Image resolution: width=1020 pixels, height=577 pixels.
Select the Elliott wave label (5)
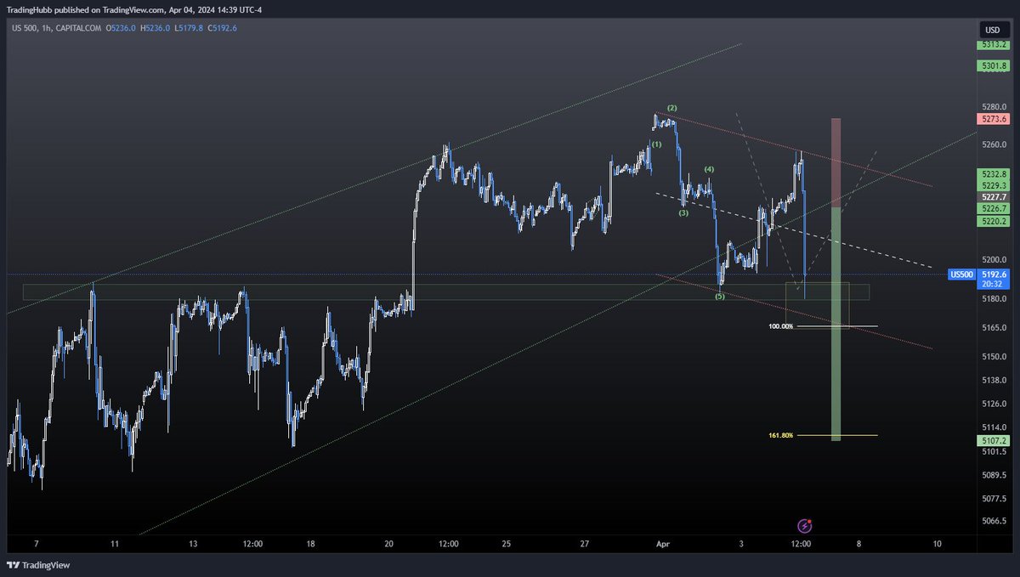(x=719, y=297)
